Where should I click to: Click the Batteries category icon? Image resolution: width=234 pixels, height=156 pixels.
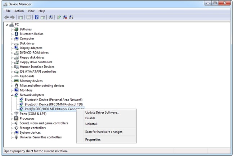[x=16, y=29]
